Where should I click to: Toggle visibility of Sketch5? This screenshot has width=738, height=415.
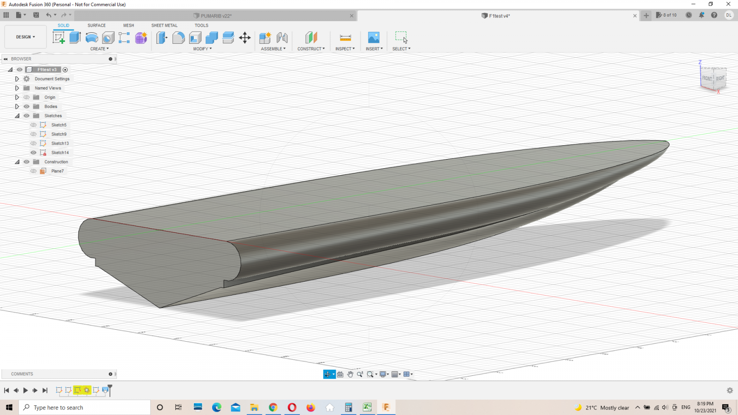pyautogui.click(x=33, y=125)
